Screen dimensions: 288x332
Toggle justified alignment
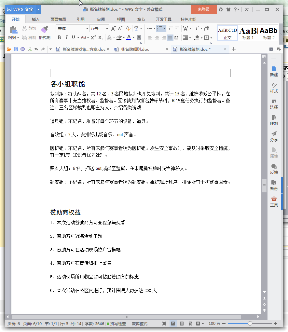point(170,38)
